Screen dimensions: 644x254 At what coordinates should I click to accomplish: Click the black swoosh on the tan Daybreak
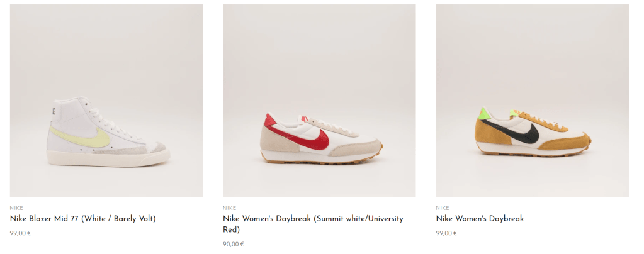pos(514,131)
